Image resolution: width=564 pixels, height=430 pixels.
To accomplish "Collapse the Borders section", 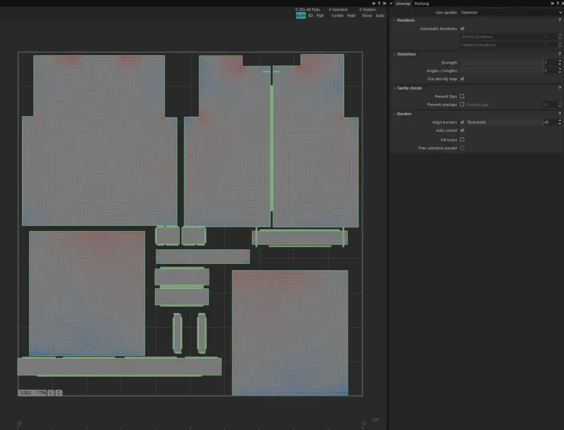I will click(x=394, y=114).
